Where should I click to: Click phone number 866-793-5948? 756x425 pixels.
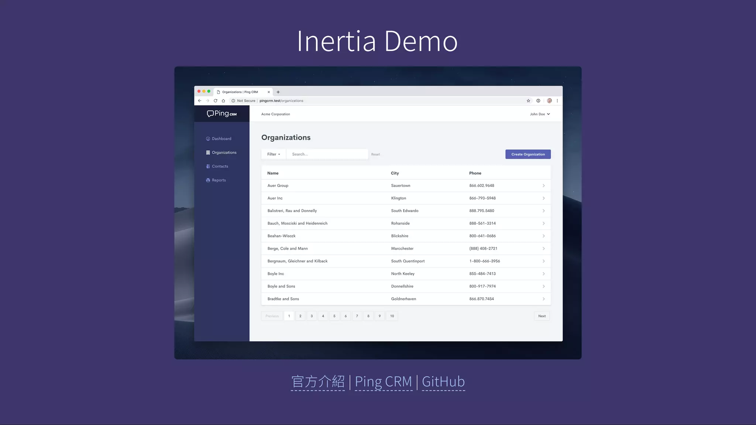482,198
